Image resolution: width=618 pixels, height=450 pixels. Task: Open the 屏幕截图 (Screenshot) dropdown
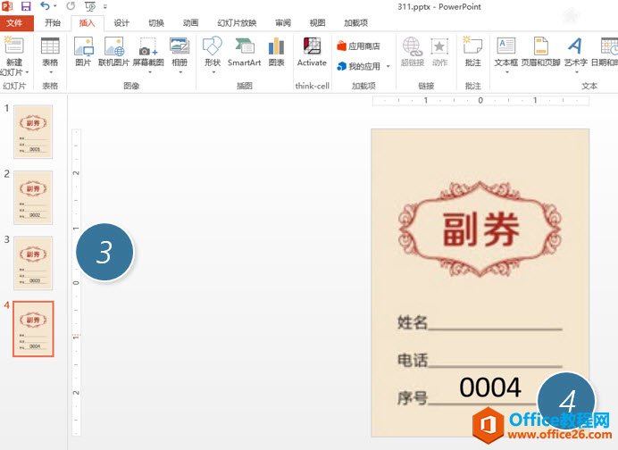148,71
